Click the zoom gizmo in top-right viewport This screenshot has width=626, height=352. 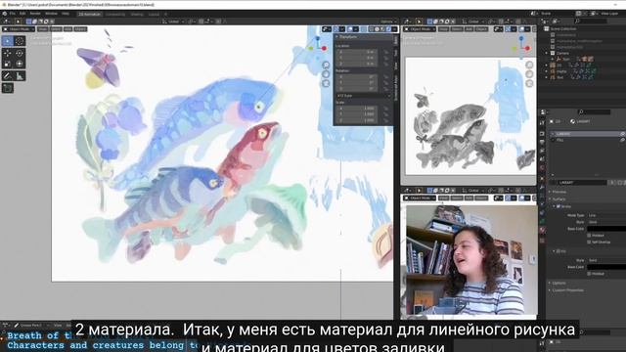tap(529, 66)
